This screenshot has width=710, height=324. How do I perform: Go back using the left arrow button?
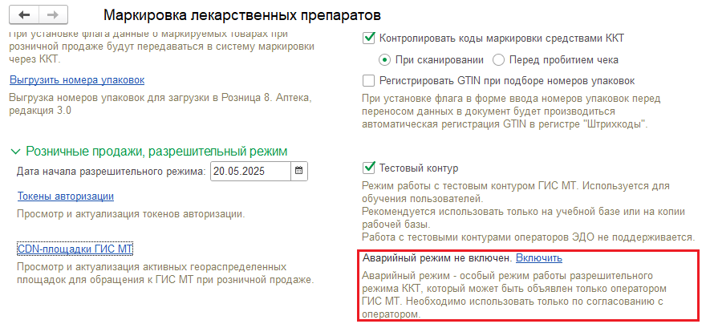click(x=24, y=15)
